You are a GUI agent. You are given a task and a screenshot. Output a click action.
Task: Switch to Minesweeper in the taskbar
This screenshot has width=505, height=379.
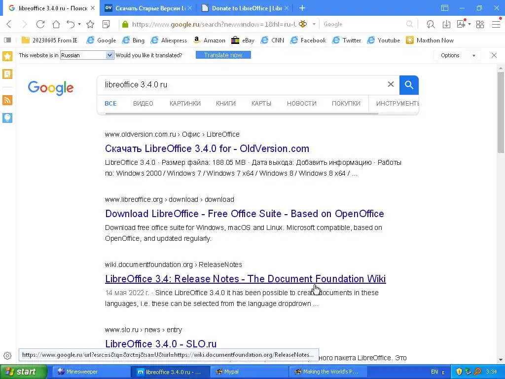(91, 372)
